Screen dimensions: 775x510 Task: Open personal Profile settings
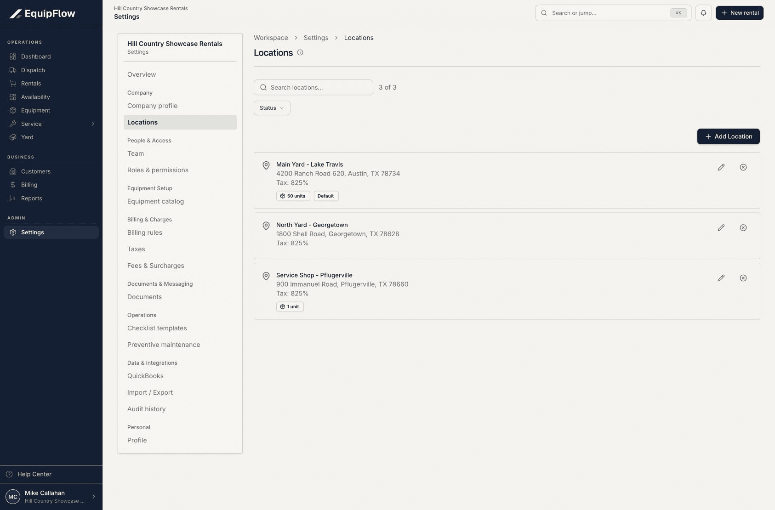tap(180, 440)
